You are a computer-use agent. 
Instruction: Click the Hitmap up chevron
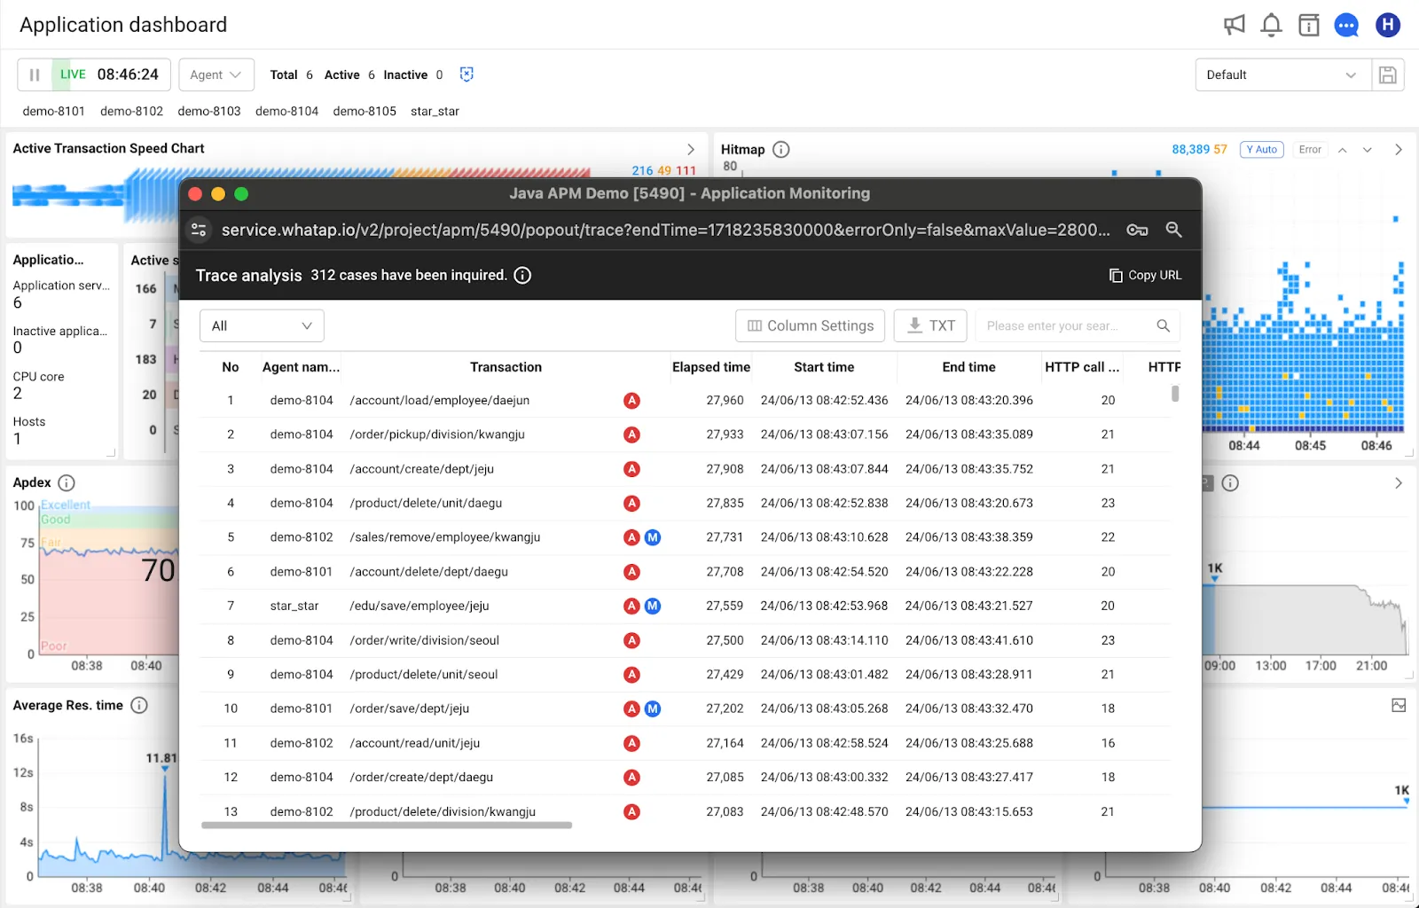pyautogui.click(x=1343, y=150)
